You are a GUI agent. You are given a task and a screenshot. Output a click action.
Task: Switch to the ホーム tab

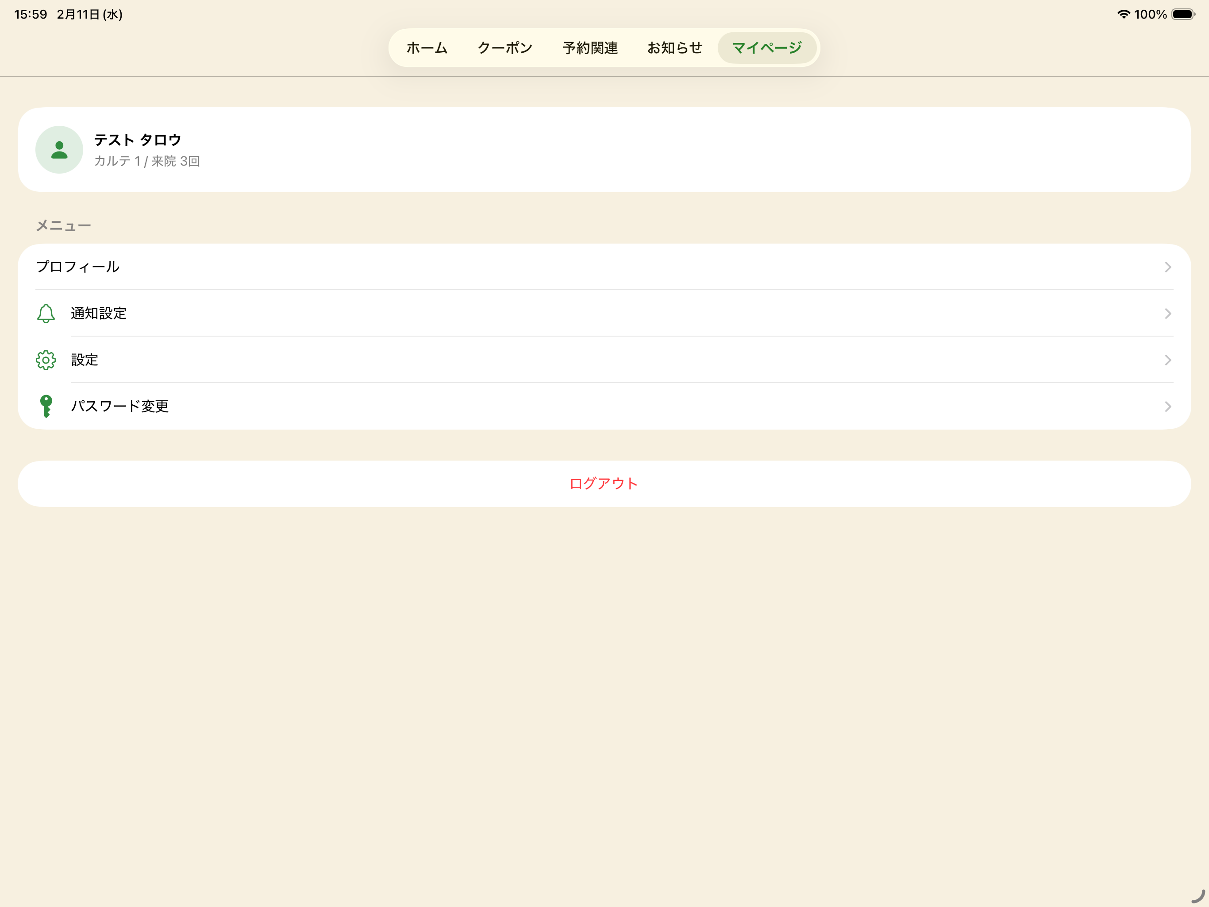427,48
